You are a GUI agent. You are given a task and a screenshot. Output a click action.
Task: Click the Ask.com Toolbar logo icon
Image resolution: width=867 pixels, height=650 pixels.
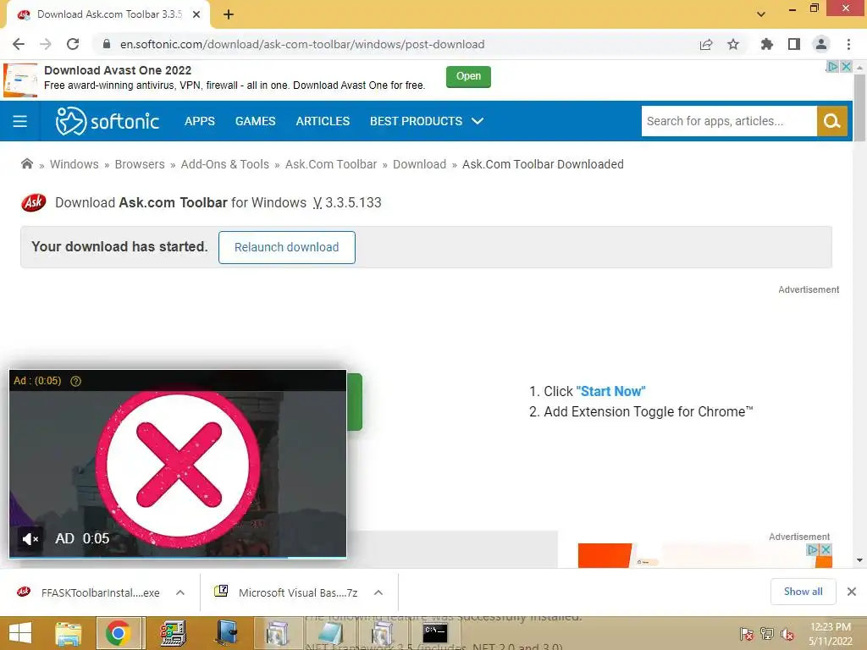pos(33,203)
